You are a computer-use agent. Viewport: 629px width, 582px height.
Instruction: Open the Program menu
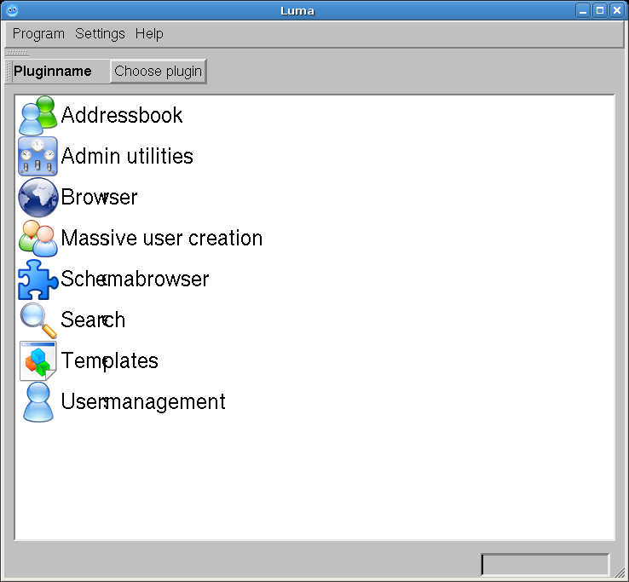(x=38, y=34)
